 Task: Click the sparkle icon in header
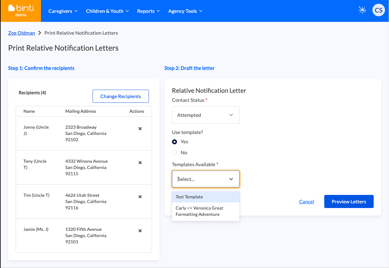(x=362, y=10)
